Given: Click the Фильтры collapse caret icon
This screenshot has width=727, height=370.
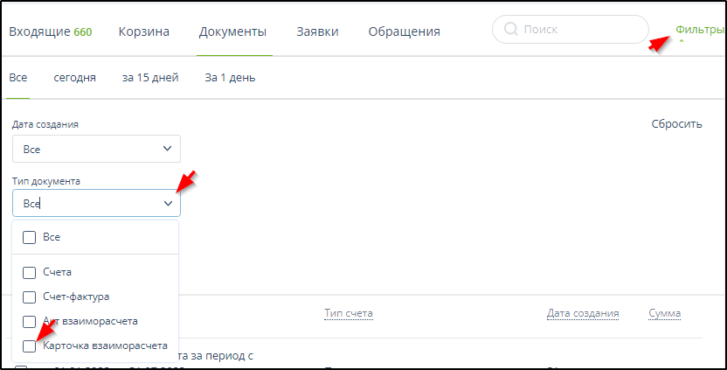Looking at the screenshot, I should 681,42.
